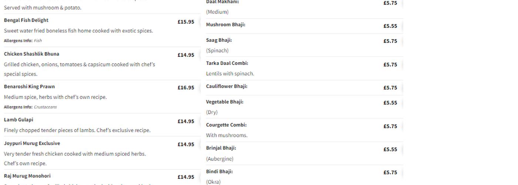The image size is (518, 185).
Task: Click the £15.95 Bengal Fish Delight price
Action: pyautogui.click(x=186, y=22)
